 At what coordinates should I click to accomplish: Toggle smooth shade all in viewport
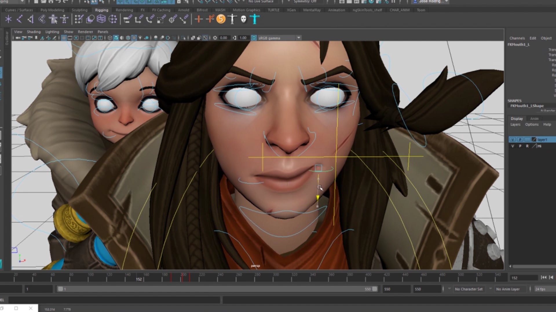coord(116,38)
